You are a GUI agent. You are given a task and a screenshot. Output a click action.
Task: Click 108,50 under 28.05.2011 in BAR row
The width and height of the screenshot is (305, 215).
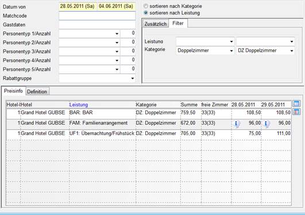(254, 113)
